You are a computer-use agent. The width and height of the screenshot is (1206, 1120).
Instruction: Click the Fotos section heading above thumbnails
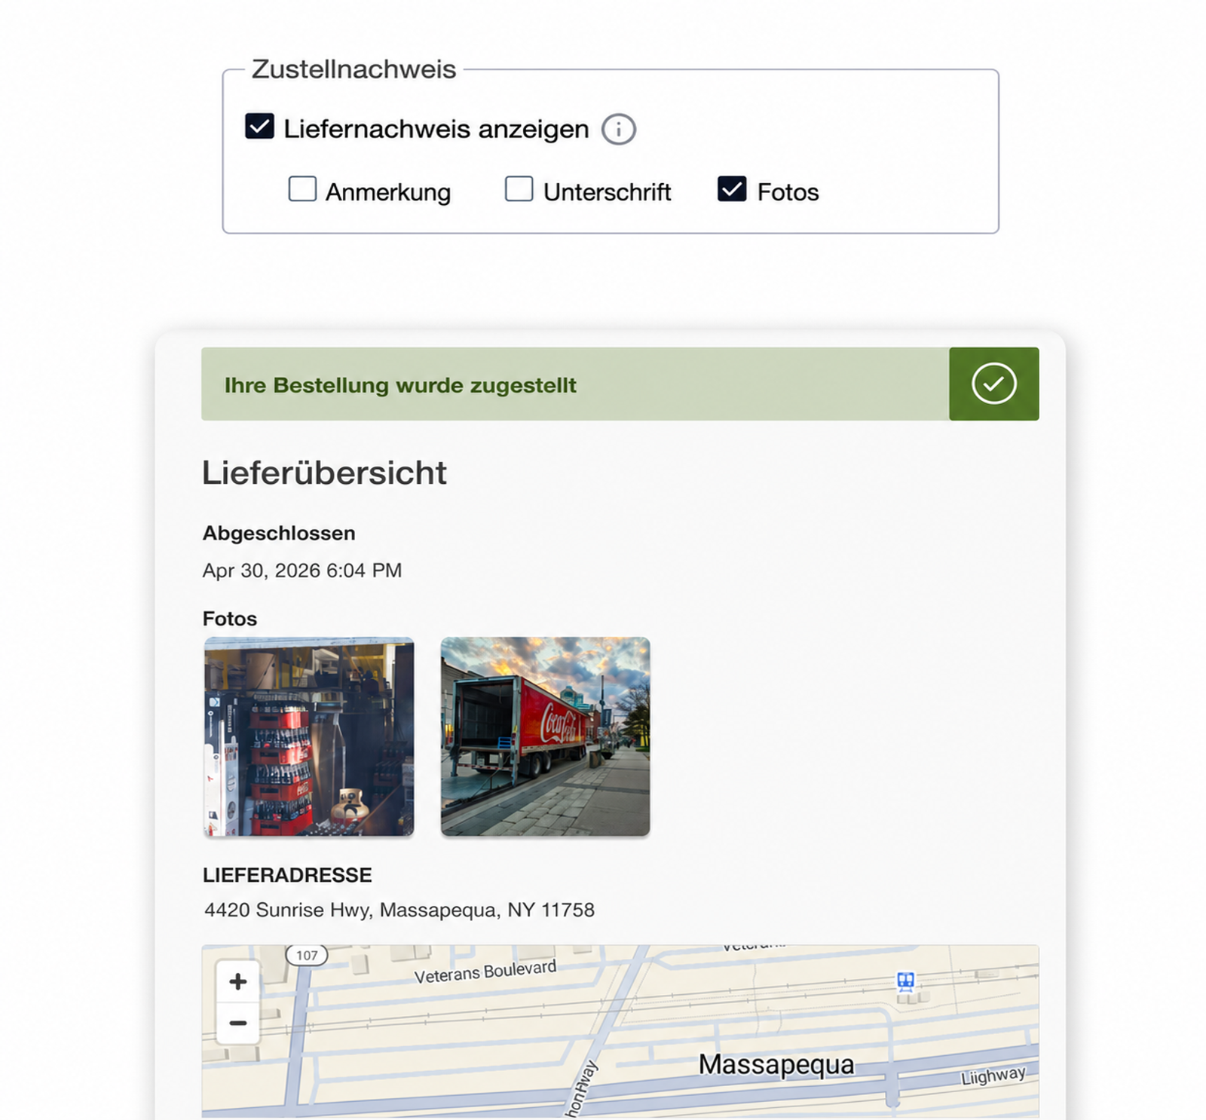(x=230, y=619)
